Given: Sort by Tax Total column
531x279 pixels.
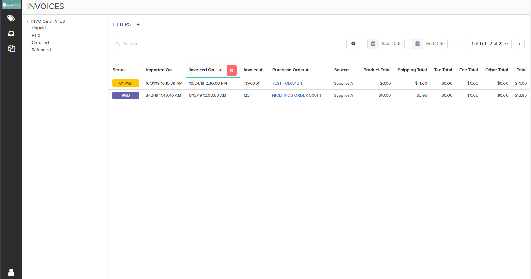Looking at the screenshot, I should (443, 70).
